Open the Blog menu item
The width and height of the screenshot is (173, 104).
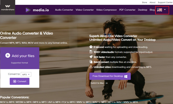(152, 10)
